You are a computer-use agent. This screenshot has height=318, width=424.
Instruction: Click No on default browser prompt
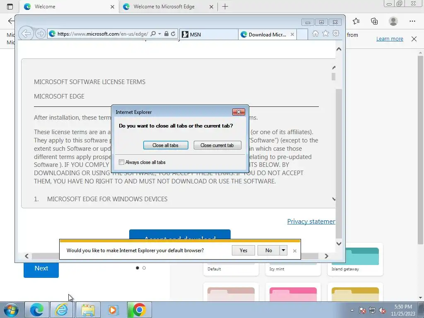tap(268, 251)
